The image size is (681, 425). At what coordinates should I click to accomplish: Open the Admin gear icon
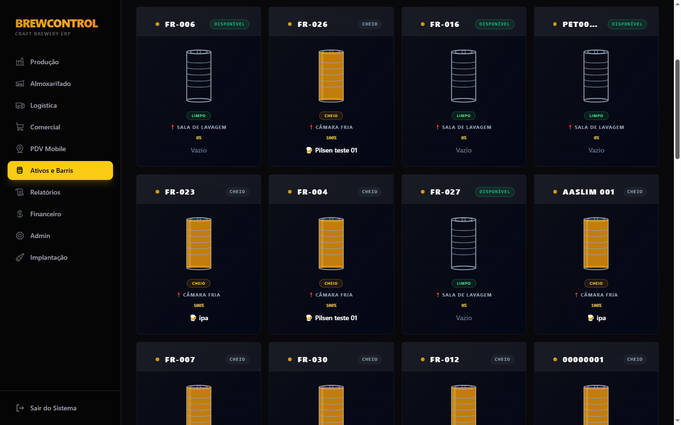(x=20, y=236)
